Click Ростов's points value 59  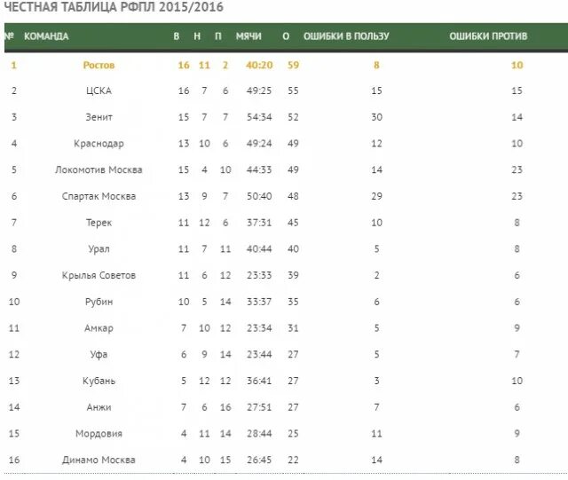(293, 65)
